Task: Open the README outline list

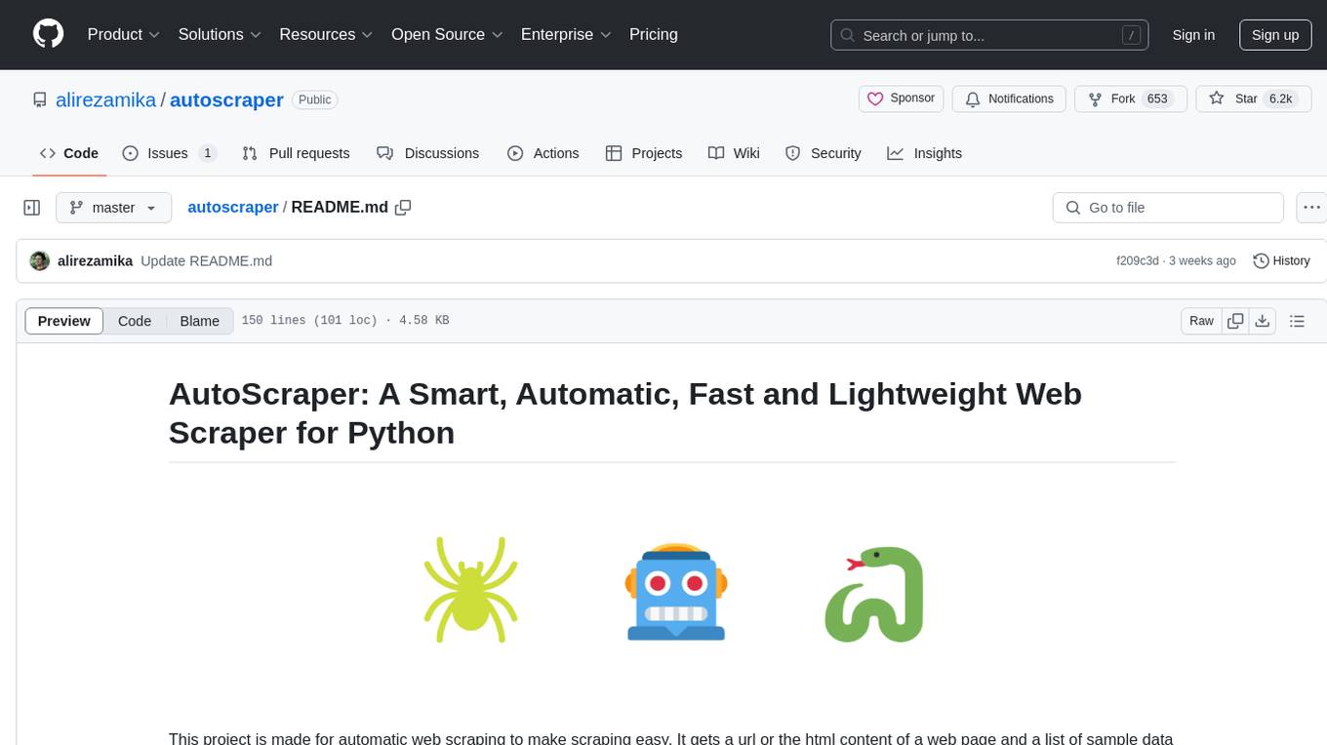Action: click(1297, 321)
